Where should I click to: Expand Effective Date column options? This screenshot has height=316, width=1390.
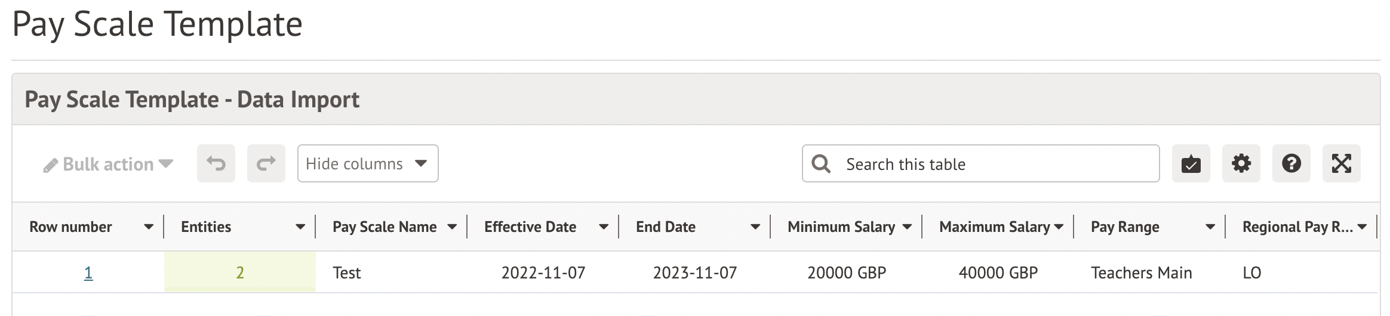604,227
